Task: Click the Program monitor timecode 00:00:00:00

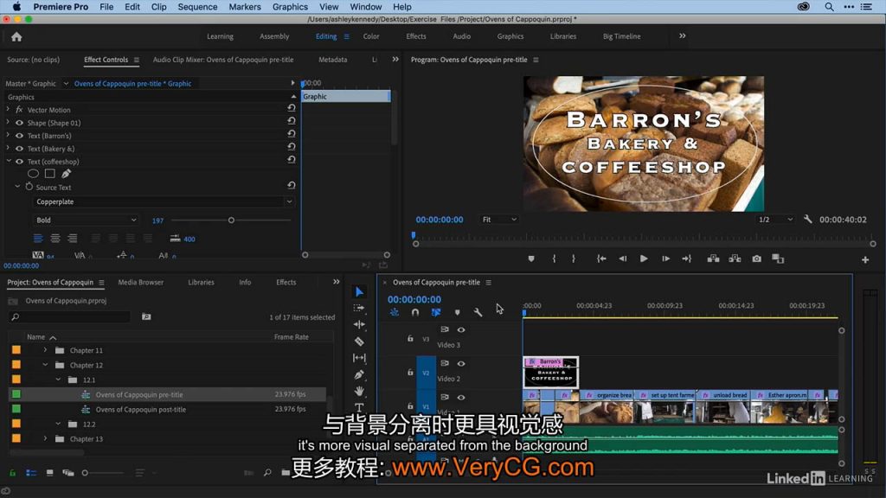Action: (439, 220)
